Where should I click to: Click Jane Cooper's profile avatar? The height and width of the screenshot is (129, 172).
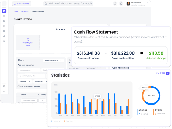128,3
